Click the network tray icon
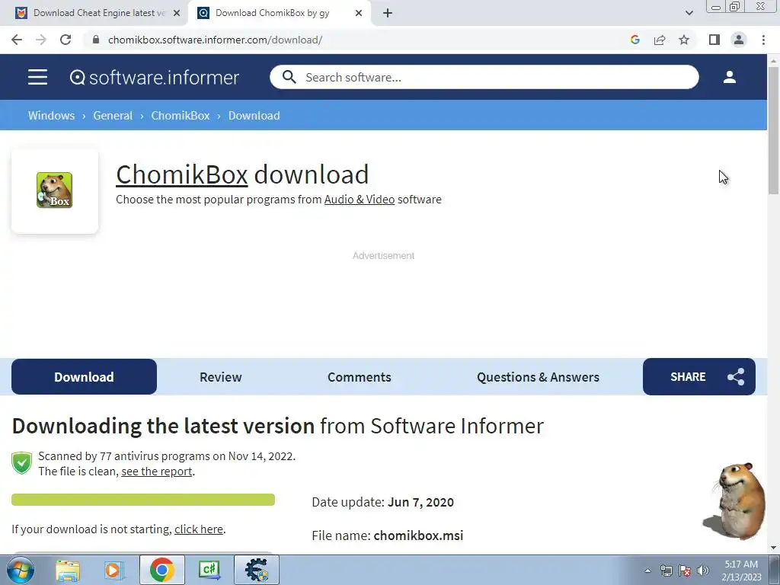 coord(666,571)
